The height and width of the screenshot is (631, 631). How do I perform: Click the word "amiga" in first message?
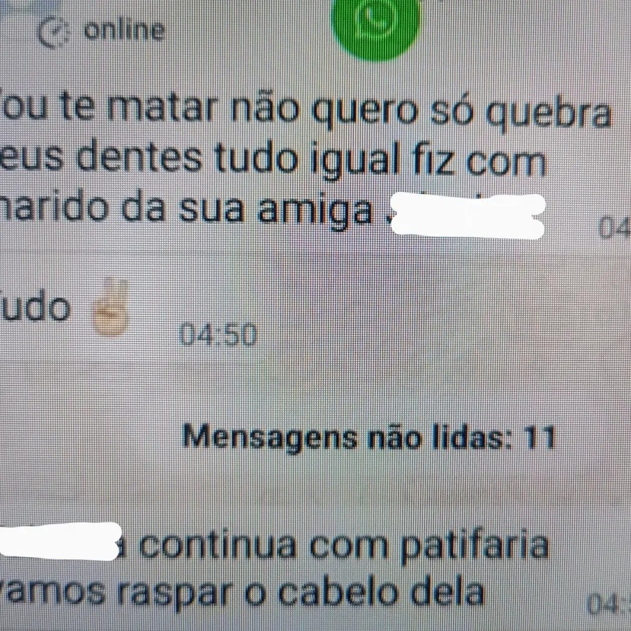[x=315, y=210]
